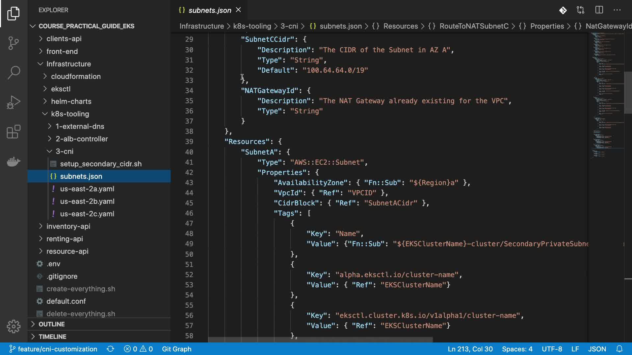Click the Synchronize Changes icon
This screenshot has width=632, height=355.
coord(110,349)
